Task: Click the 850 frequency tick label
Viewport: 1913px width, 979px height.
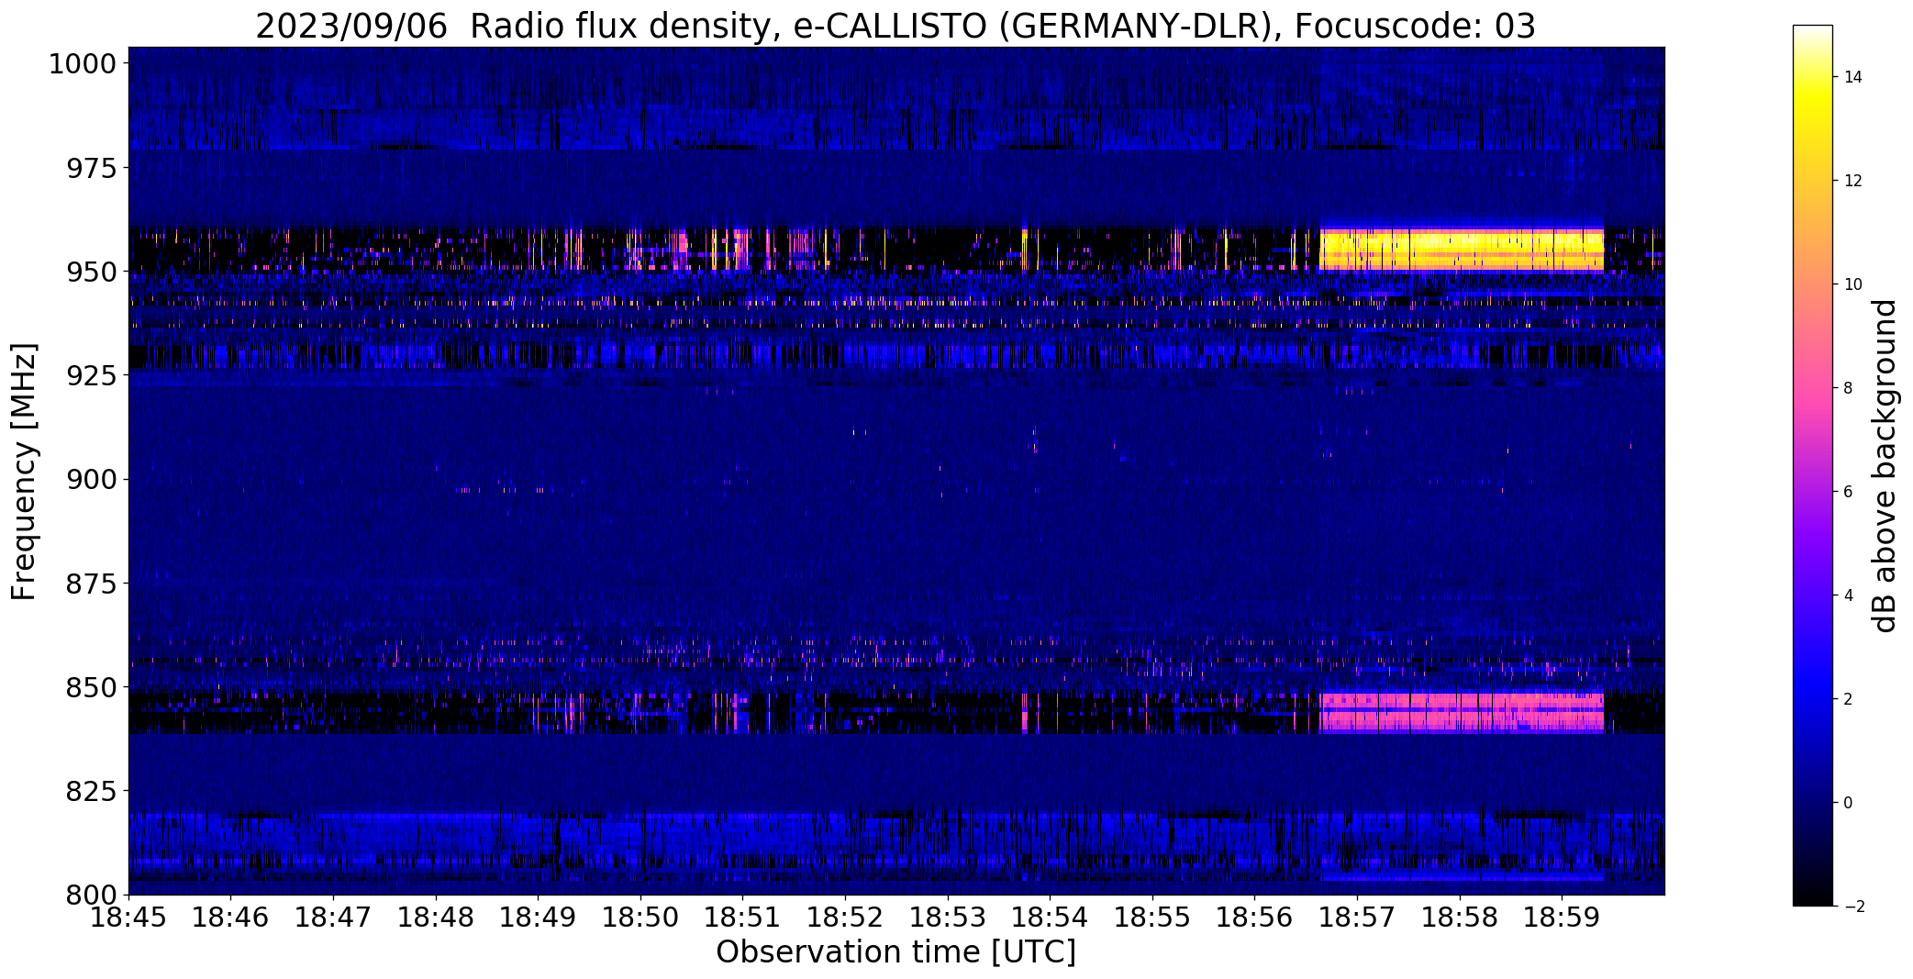Action: pos(91,687)
